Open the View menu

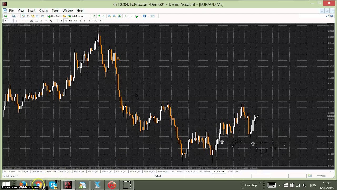tap(21, 11)
